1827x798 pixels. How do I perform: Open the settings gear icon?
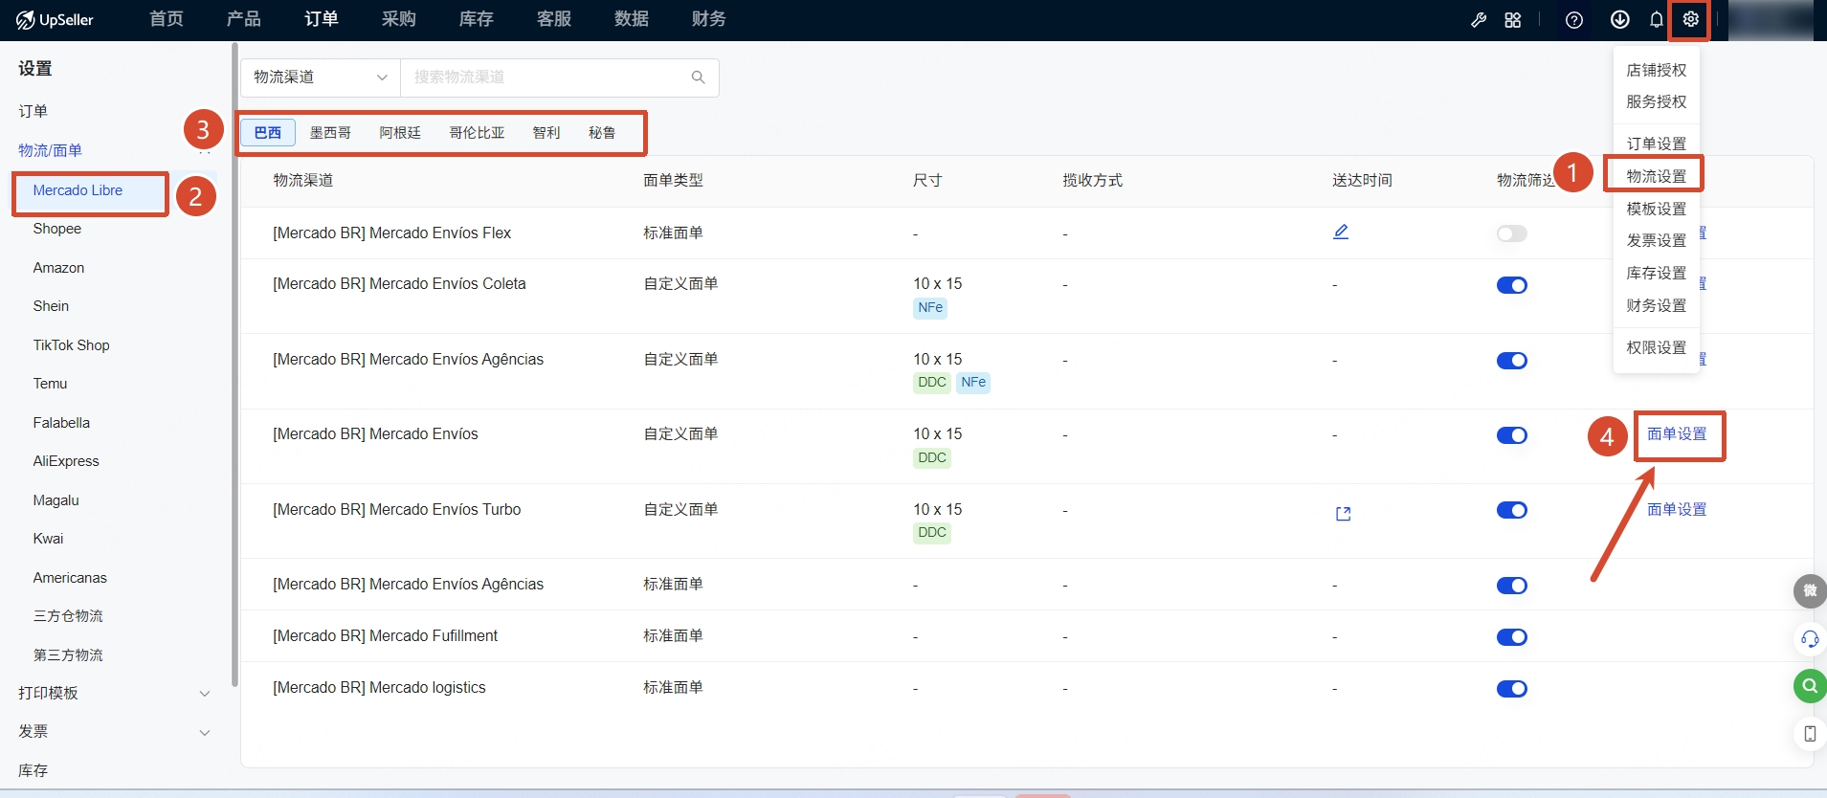click(x=1691, y=19)
